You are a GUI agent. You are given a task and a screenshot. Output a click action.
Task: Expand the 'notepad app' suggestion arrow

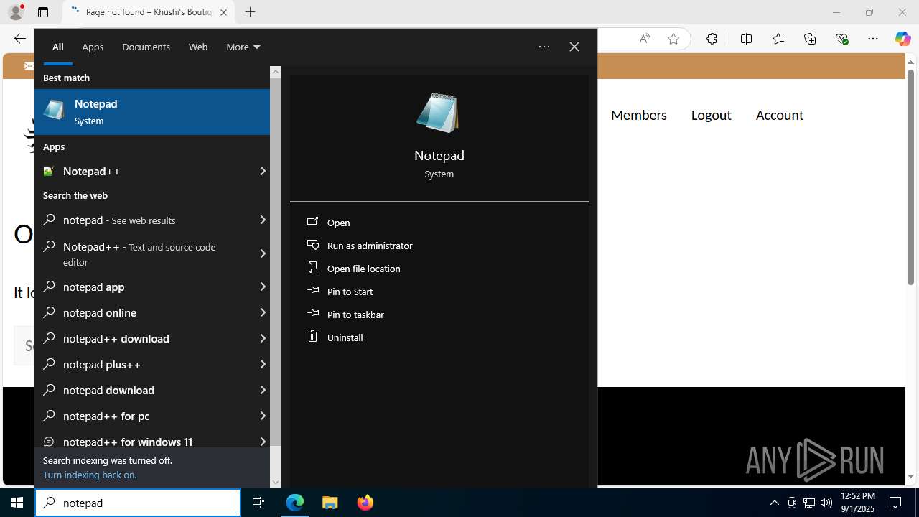coord(262,287)
